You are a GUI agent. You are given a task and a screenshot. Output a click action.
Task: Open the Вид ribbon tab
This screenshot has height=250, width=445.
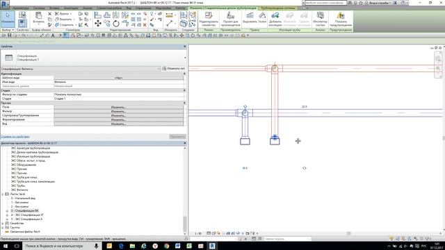click(129, 8)
